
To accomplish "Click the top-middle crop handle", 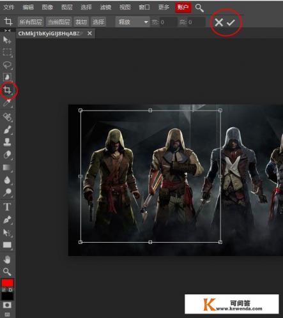I will pos(150,110).
